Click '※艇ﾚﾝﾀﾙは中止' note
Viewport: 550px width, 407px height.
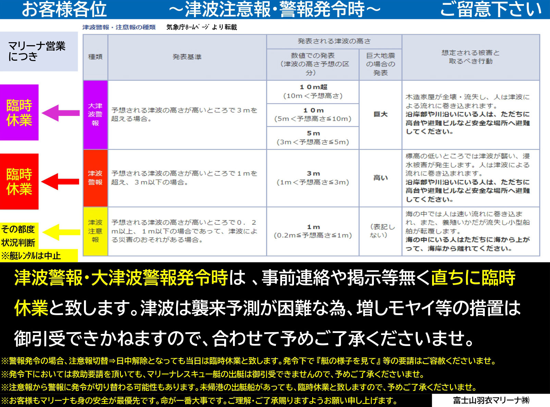coord(31,255)
